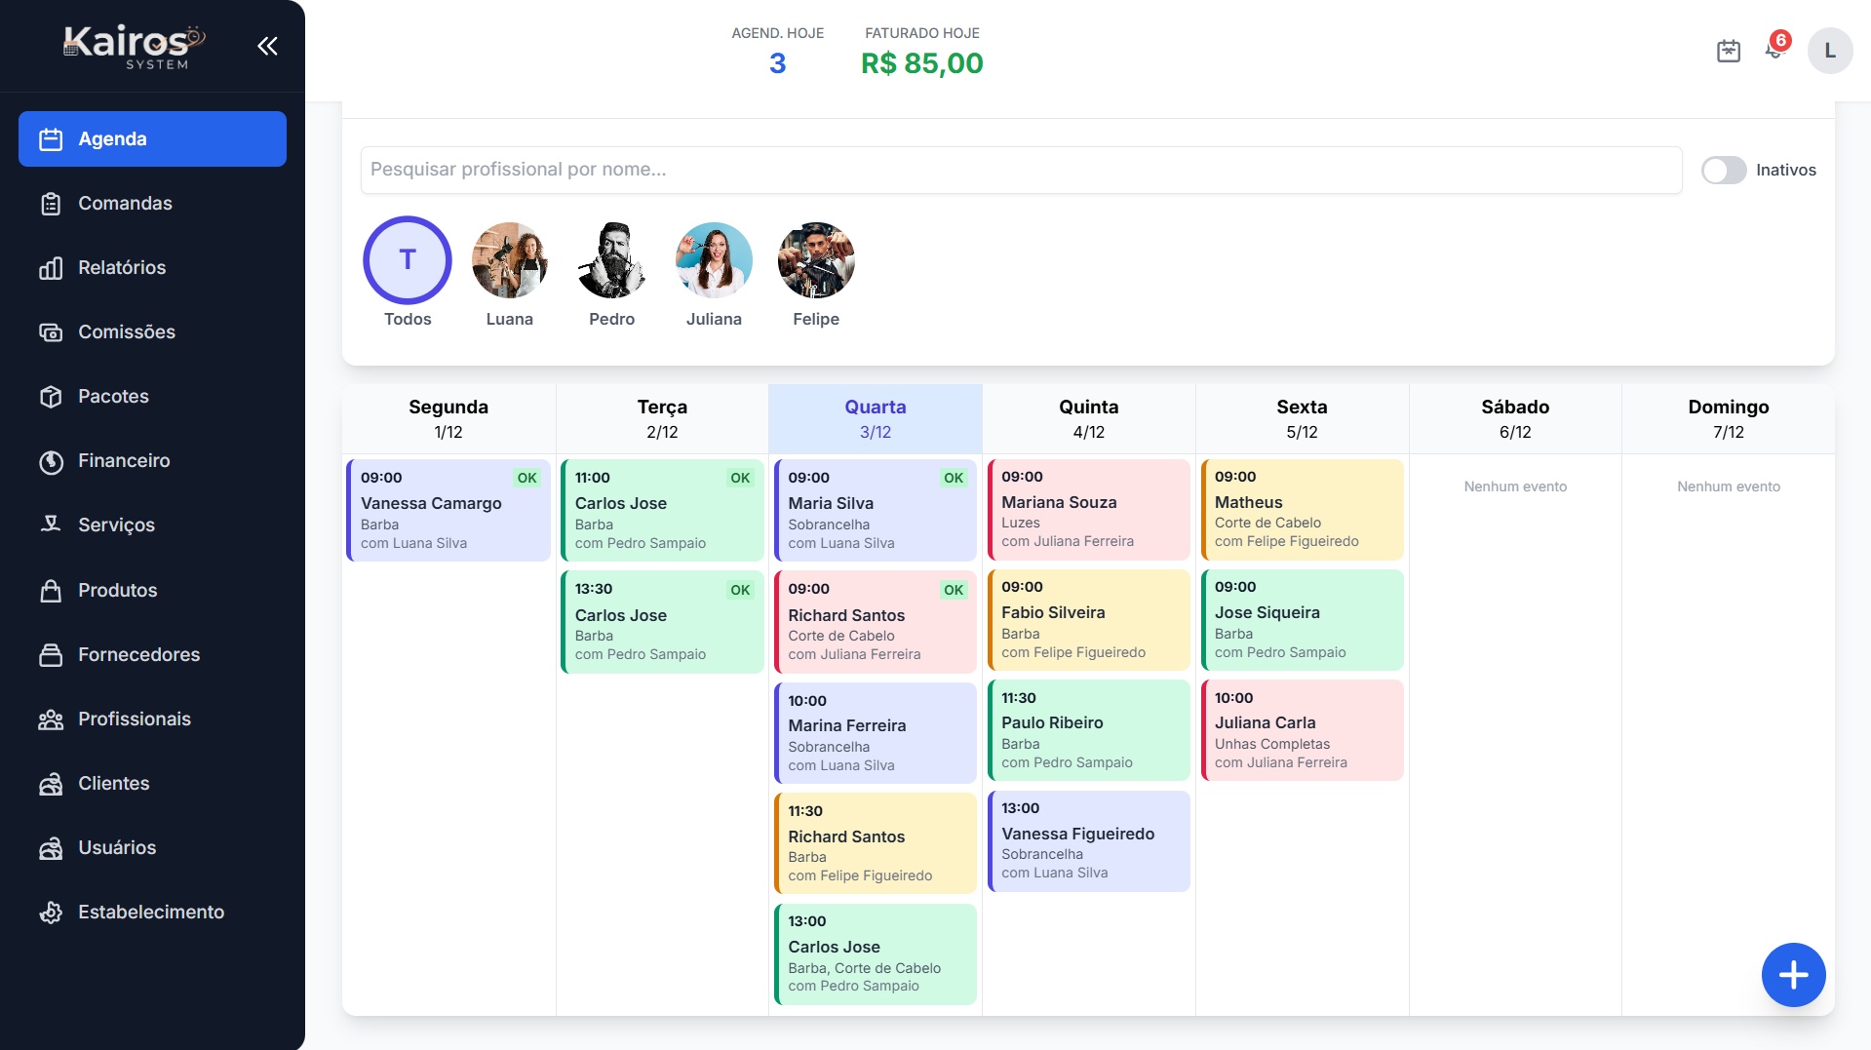
Task: Collapse the sidebar with the double chevron
Action: coord(267,45)
